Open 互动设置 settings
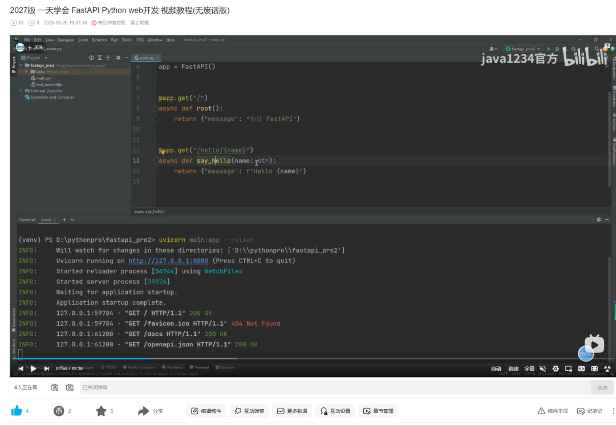The image size is (616, 425). point(335,411)
